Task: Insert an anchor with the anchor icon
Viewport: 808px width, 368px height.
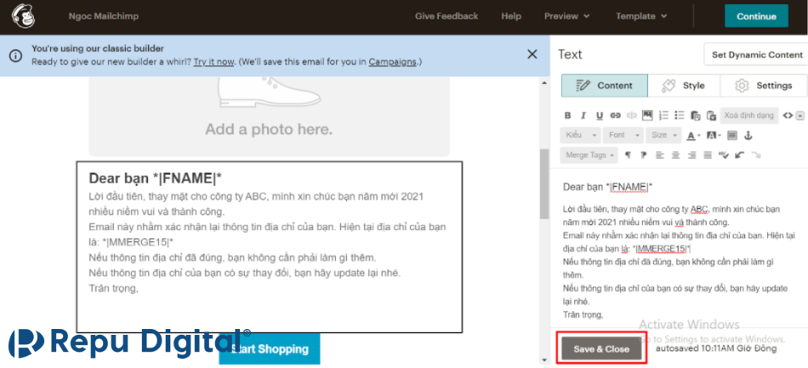Action: coord(748,135)
